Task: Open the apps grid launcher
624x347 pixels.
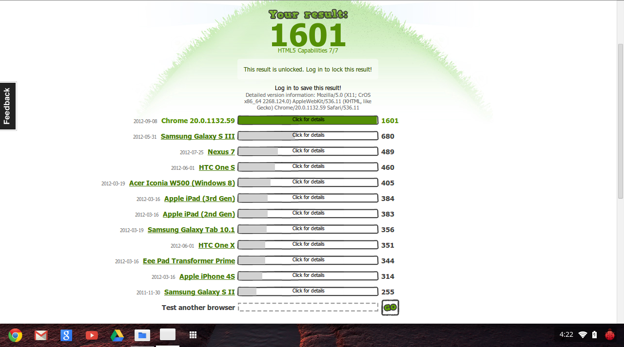Action: 193,335
